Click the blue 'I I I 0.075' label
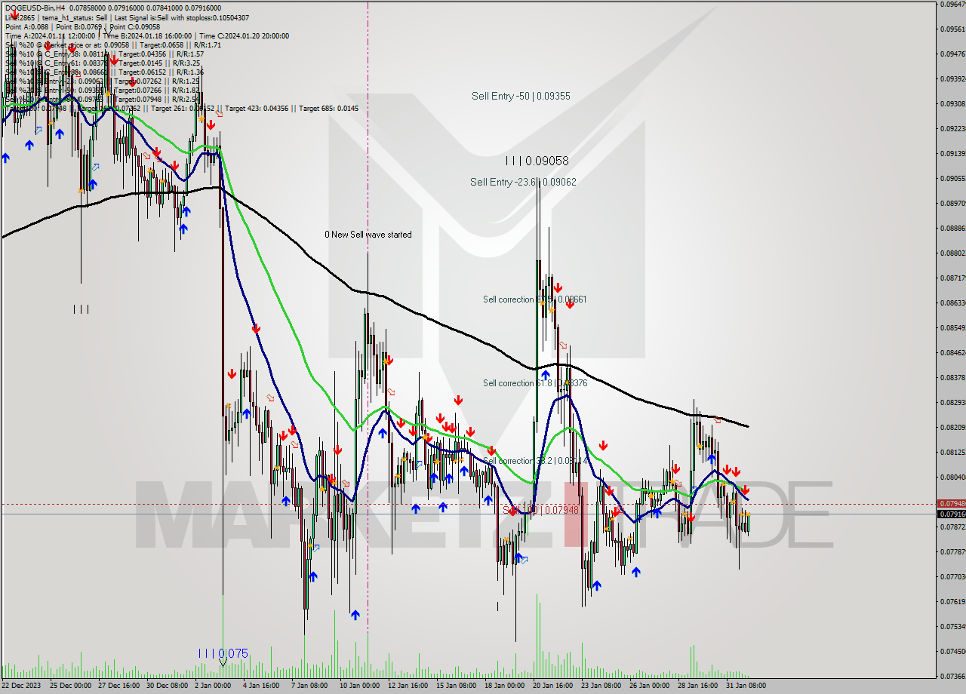The height and width of the screenshot is (694, 966). [223, 653]
